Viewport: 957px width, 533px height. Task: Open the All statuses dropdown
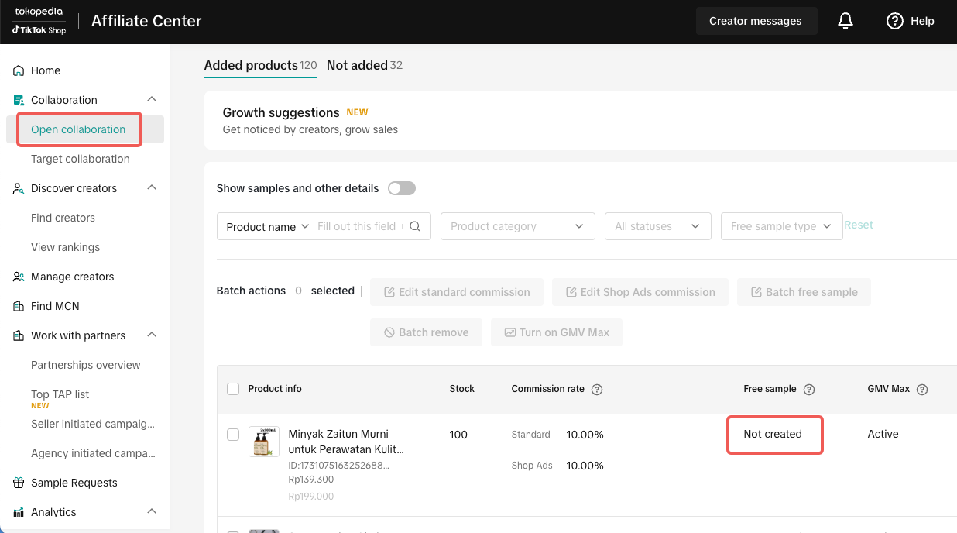[657, 226]
